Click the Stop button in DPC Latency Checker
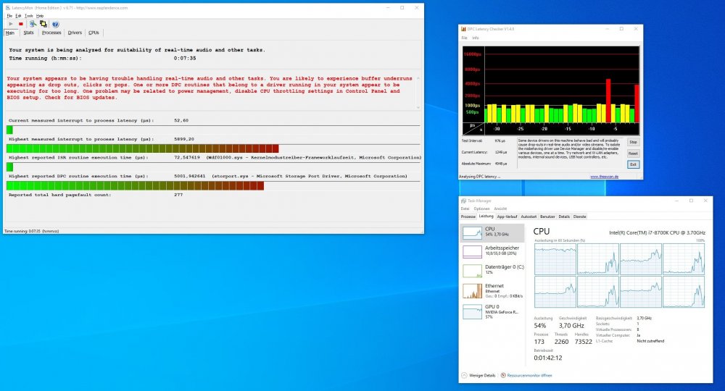The width and height of the screenshot is (725, 391). click(633, 142)
